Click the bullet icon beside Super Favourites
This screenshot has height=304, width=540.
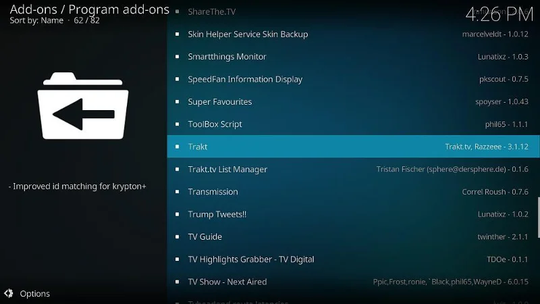[x=177, y=102]
